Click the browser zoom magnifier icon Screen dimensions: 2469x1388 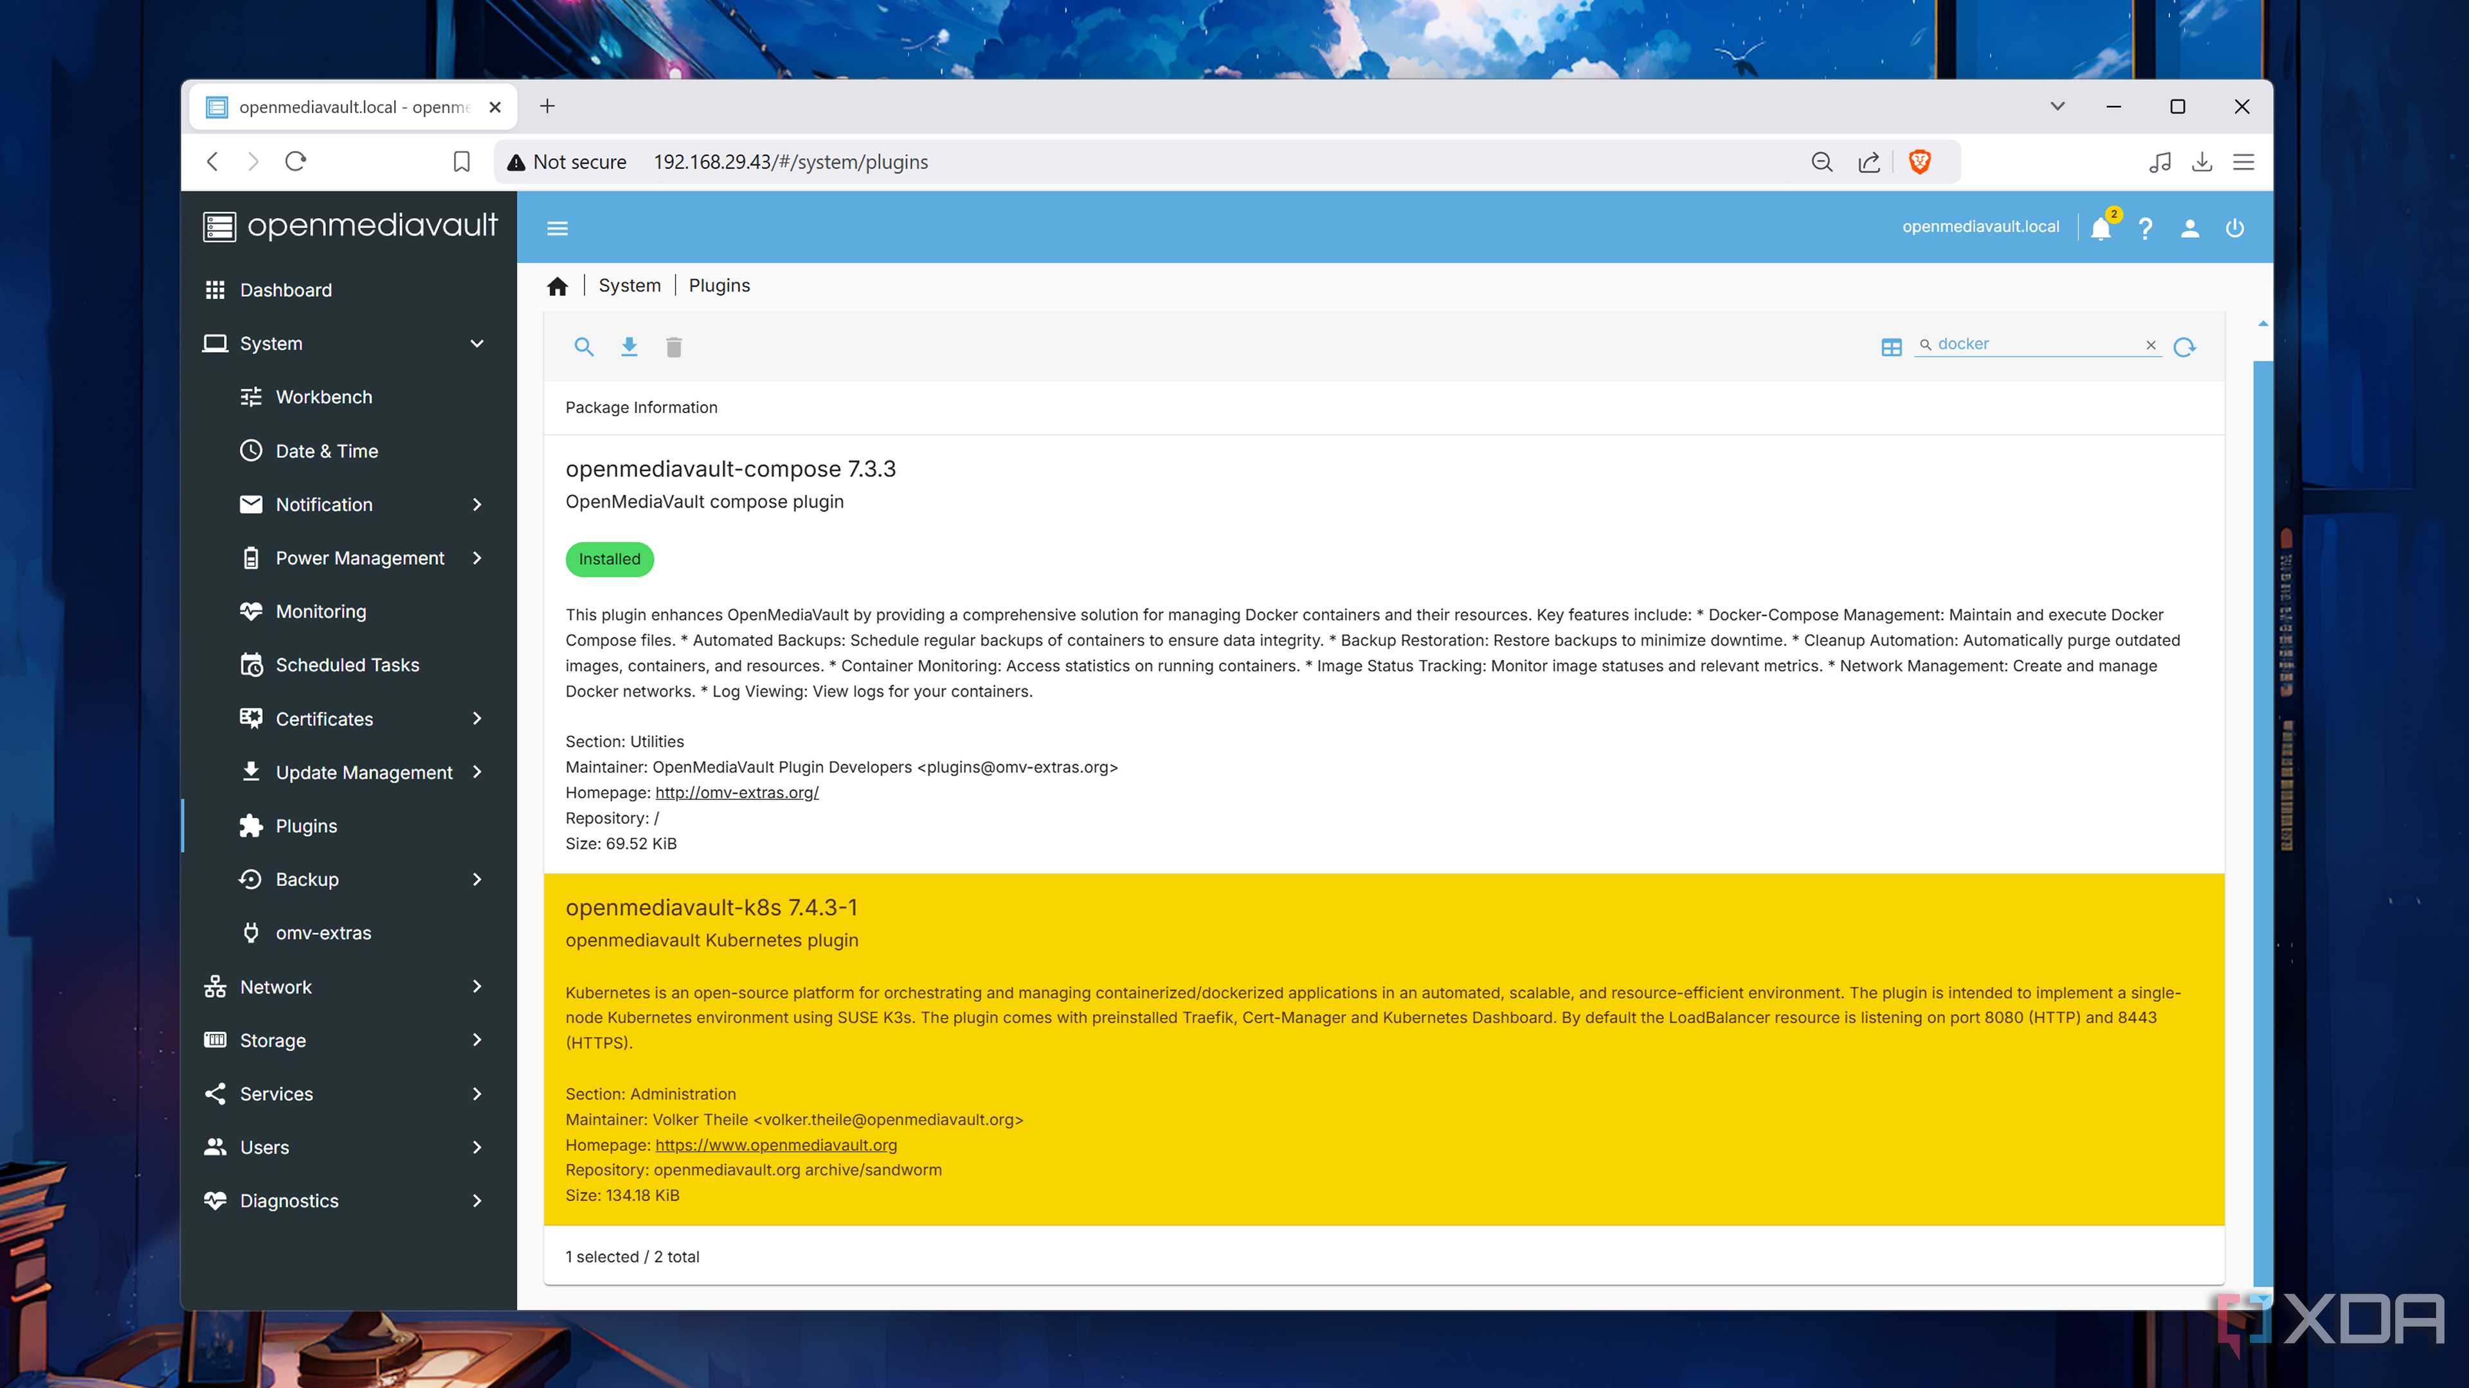pyautogui.click(x=1822, y=162)
